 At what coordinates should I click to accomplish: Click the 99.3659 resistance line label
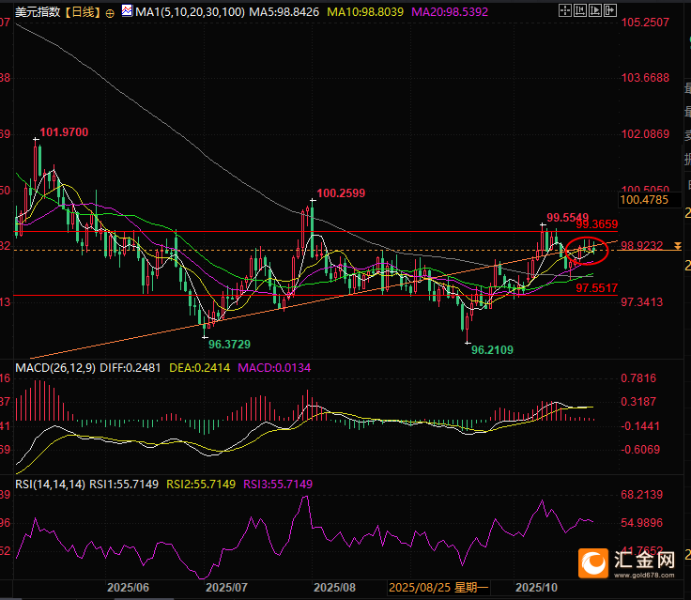point(597,224)
